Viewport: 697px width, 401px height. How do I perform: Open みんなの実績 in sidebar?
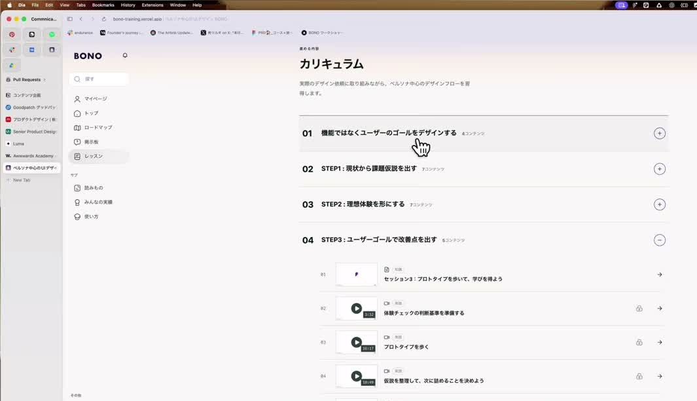pos(99,202)
